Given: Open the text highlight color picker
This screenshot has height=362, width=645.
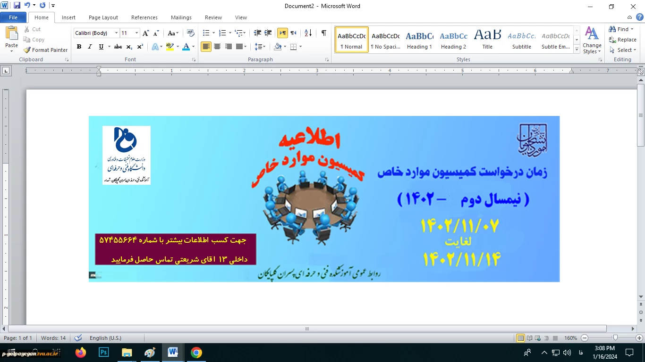Looking at the screenshot, I should point(178,47).
